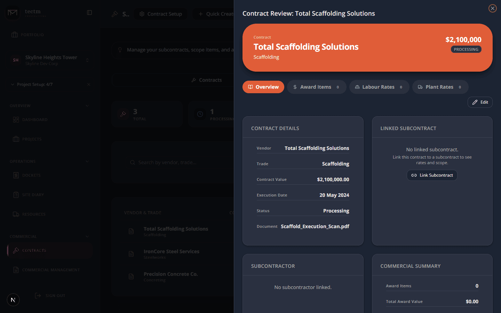Click the Sign Out icon

(38, 296)
